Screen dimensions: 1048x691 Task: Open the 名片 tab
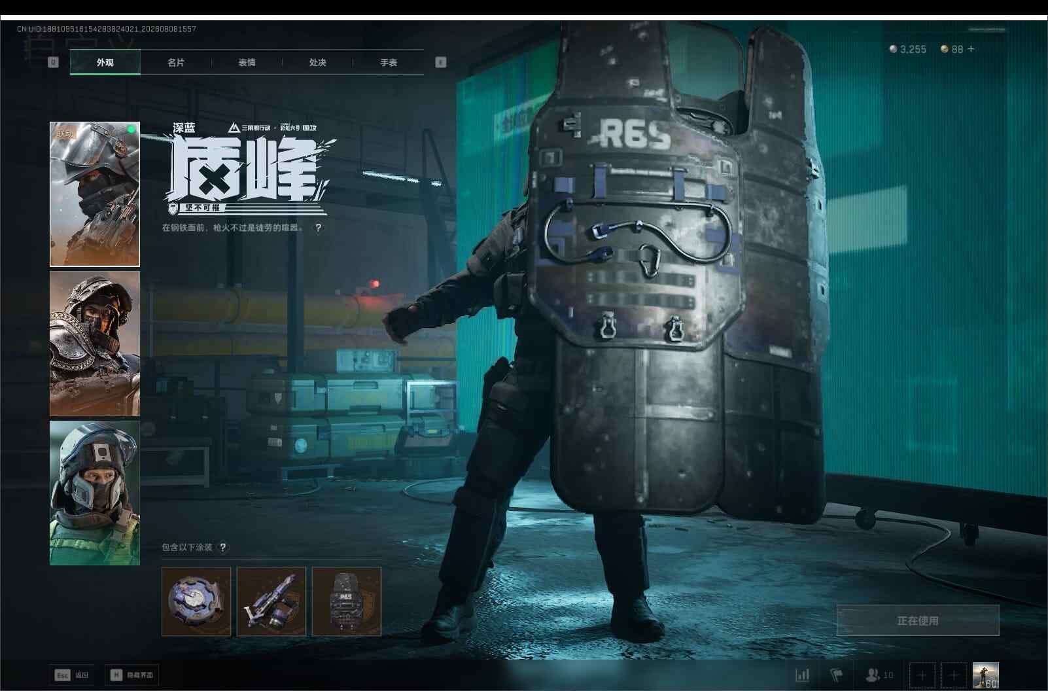pyautogui.click(x=176, y=62)
